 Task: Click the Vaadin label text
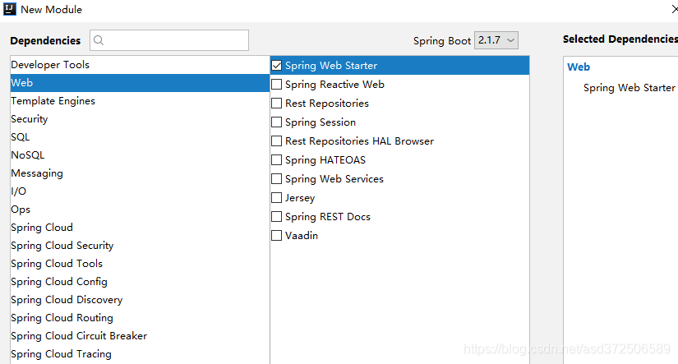302,236
